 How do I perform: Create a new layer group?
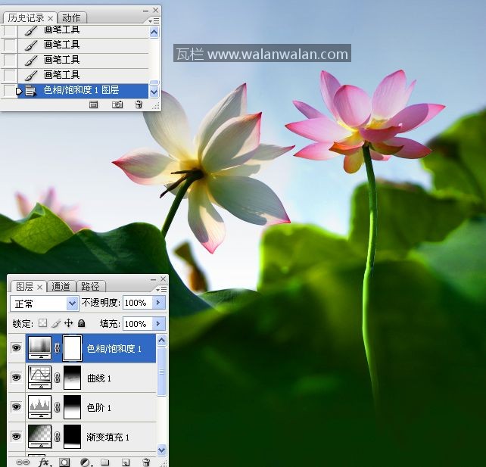click(x=106, y=462)
